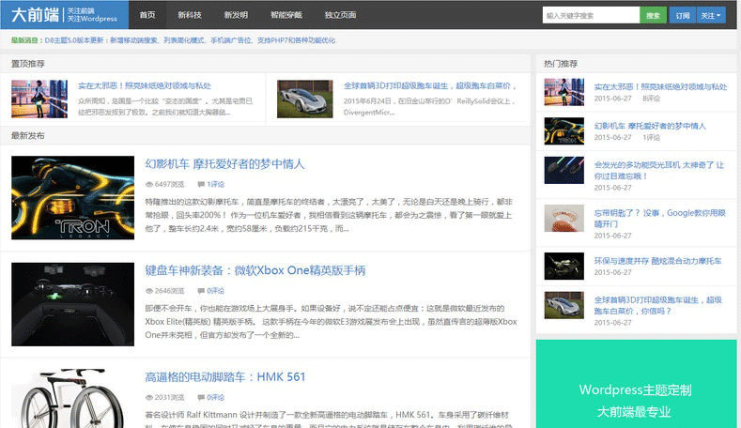Open the 新发明 navigation item
Screen dimensions: 741x428
(x=236, y=15)
